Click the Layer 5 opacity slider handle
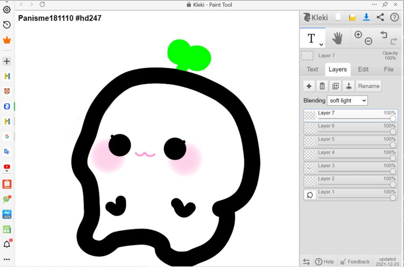The height and width of the screenshot is (267, 404). (393, 145)
